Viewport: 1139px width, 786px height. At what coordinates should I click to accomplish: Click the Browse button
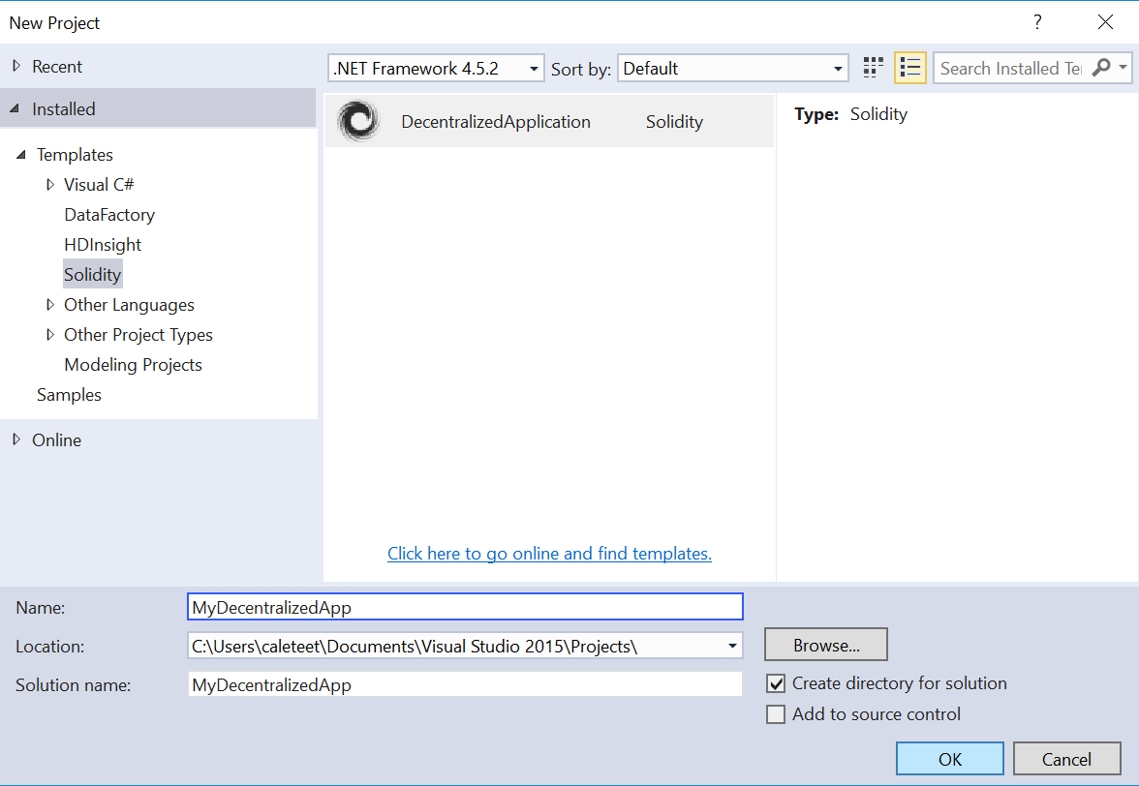(825, 644)
